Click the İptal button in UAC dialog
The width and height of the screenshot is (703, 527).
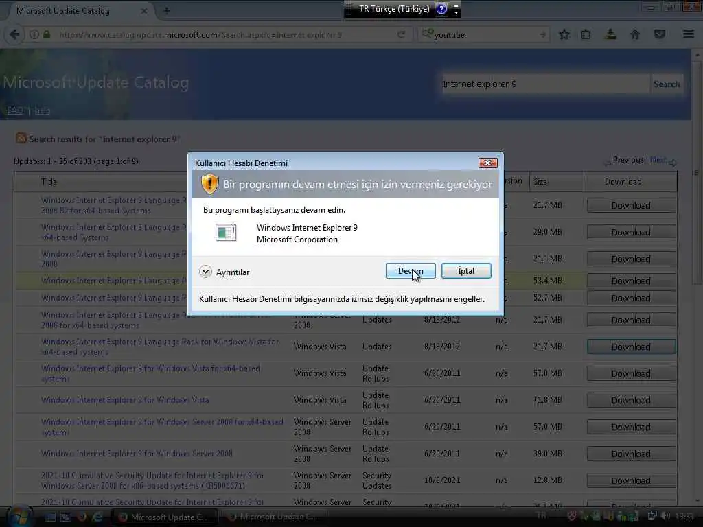(466, 270)
